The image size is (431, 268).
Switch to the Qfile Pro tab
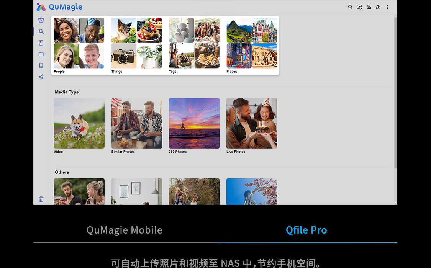[x=306, y=230]
